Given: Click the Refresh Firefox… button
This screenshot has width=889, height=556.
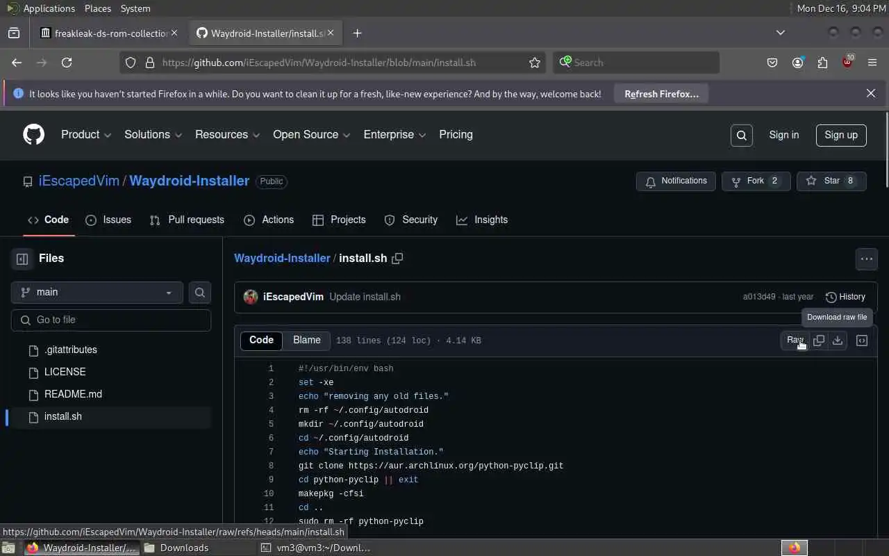Looking at the screenshot, I should (x=661, y=94).
